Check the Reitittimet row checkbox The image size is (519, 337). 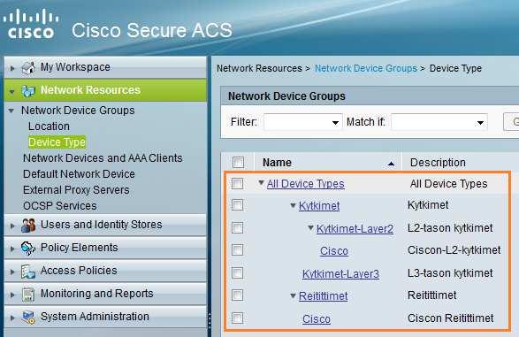coord(237,295)
